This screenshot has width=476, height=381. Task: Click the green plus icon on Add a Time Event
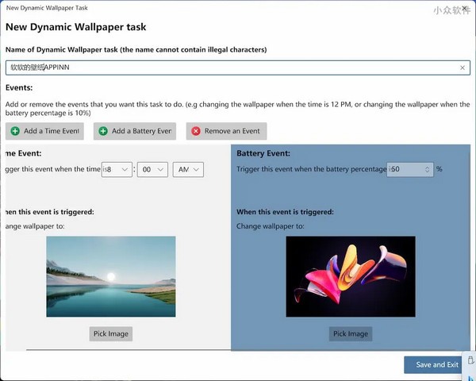click(x=15, y=131)
